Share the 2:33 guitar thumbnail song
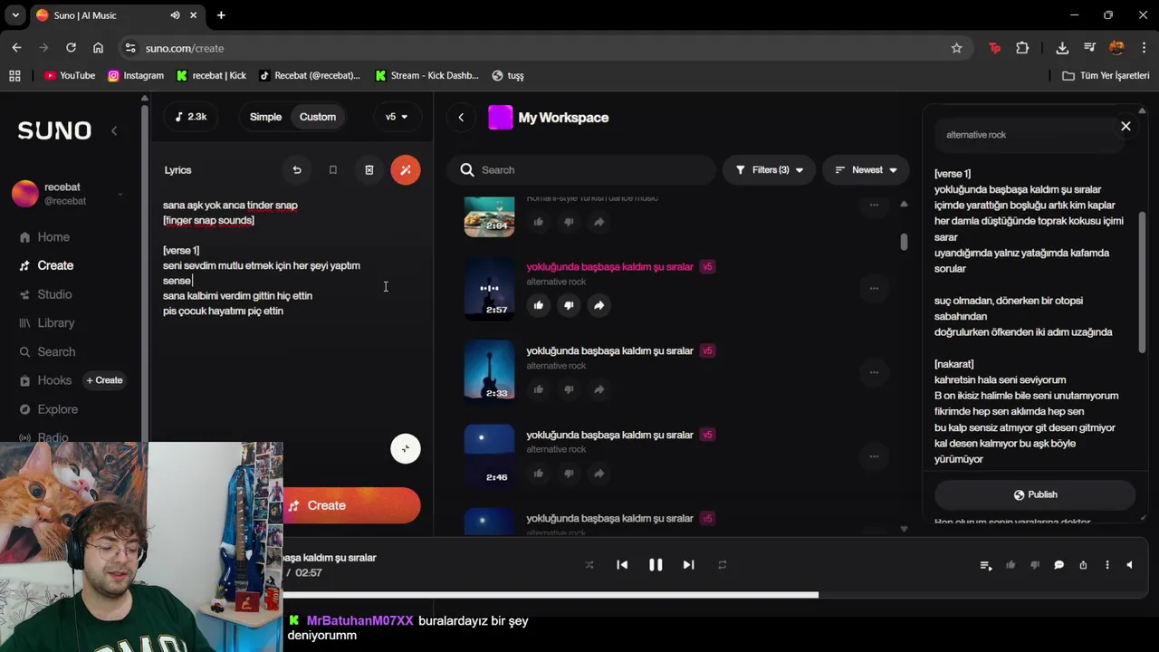The height and width of the screenshot is (652, 1159). click(x=599, y=389)
